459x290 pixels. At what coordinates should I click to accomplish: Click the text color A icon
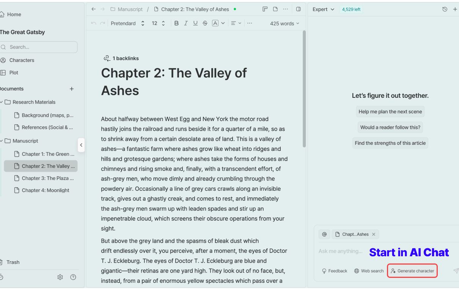(x=215, y=23)
